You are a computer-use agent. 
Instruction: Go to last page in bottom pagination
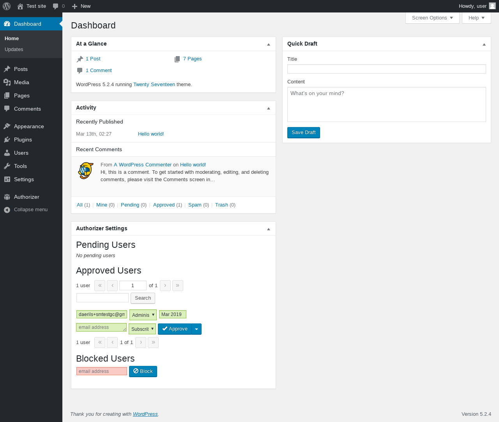(x=153, y=343)
